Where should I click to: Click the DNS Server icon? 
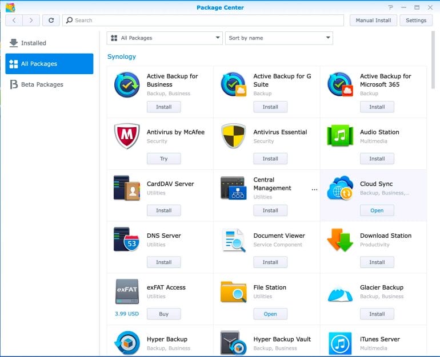tap(127, 240)
